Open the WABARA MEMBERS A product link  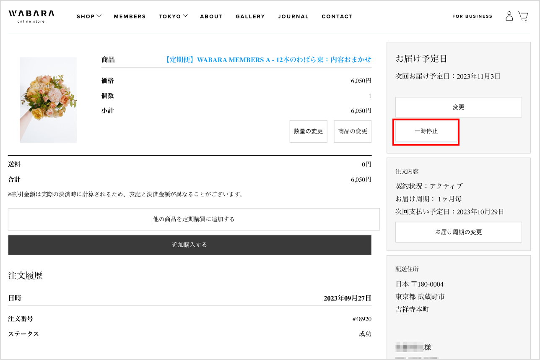point(268,60)
